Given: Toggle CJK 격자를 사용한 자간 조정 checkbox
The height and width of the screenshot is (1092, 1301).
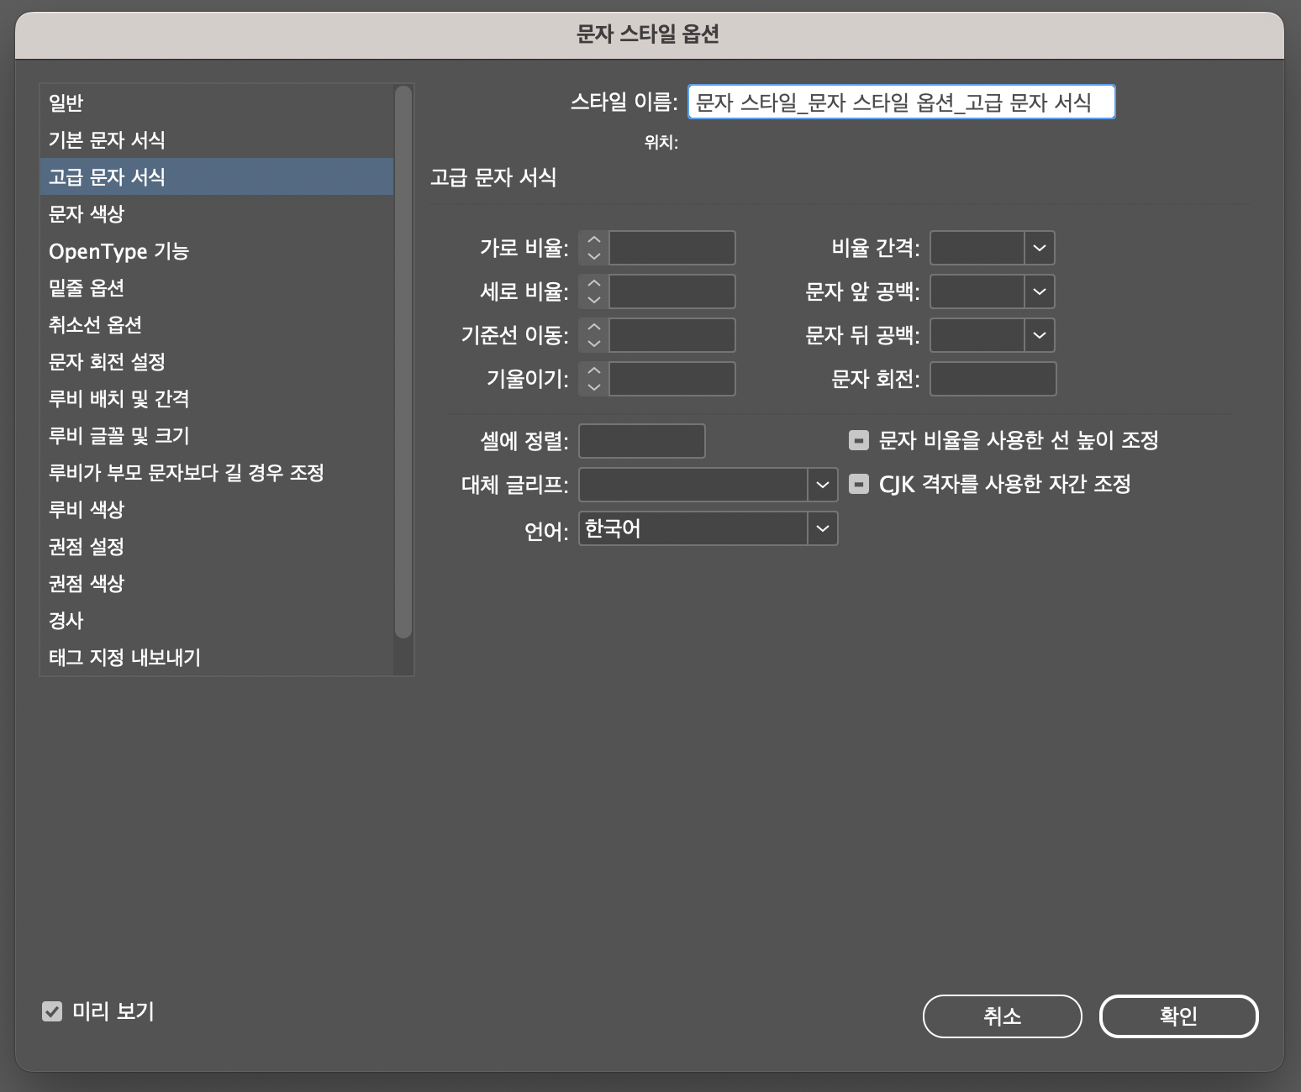Looking at the screenshot, I should tap(858, 484).
